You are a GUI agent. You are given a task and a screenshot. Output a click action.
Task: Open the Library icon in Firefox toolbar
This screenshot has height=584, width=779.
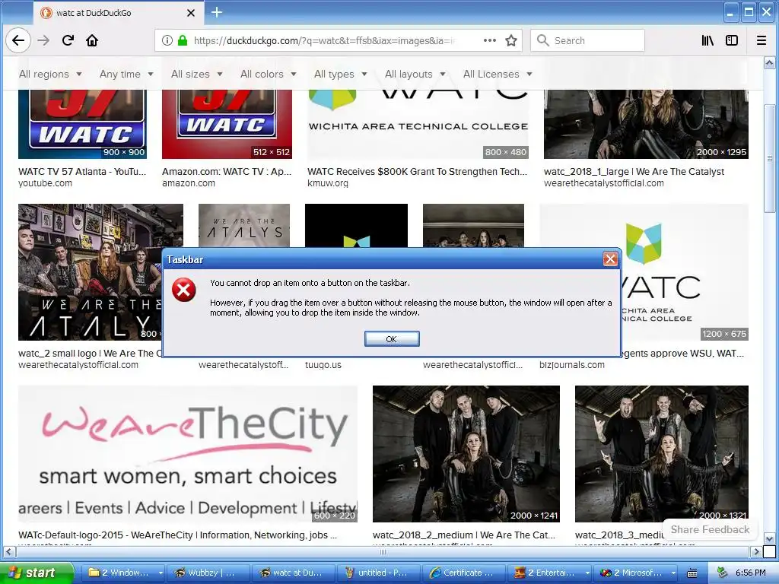707,41
